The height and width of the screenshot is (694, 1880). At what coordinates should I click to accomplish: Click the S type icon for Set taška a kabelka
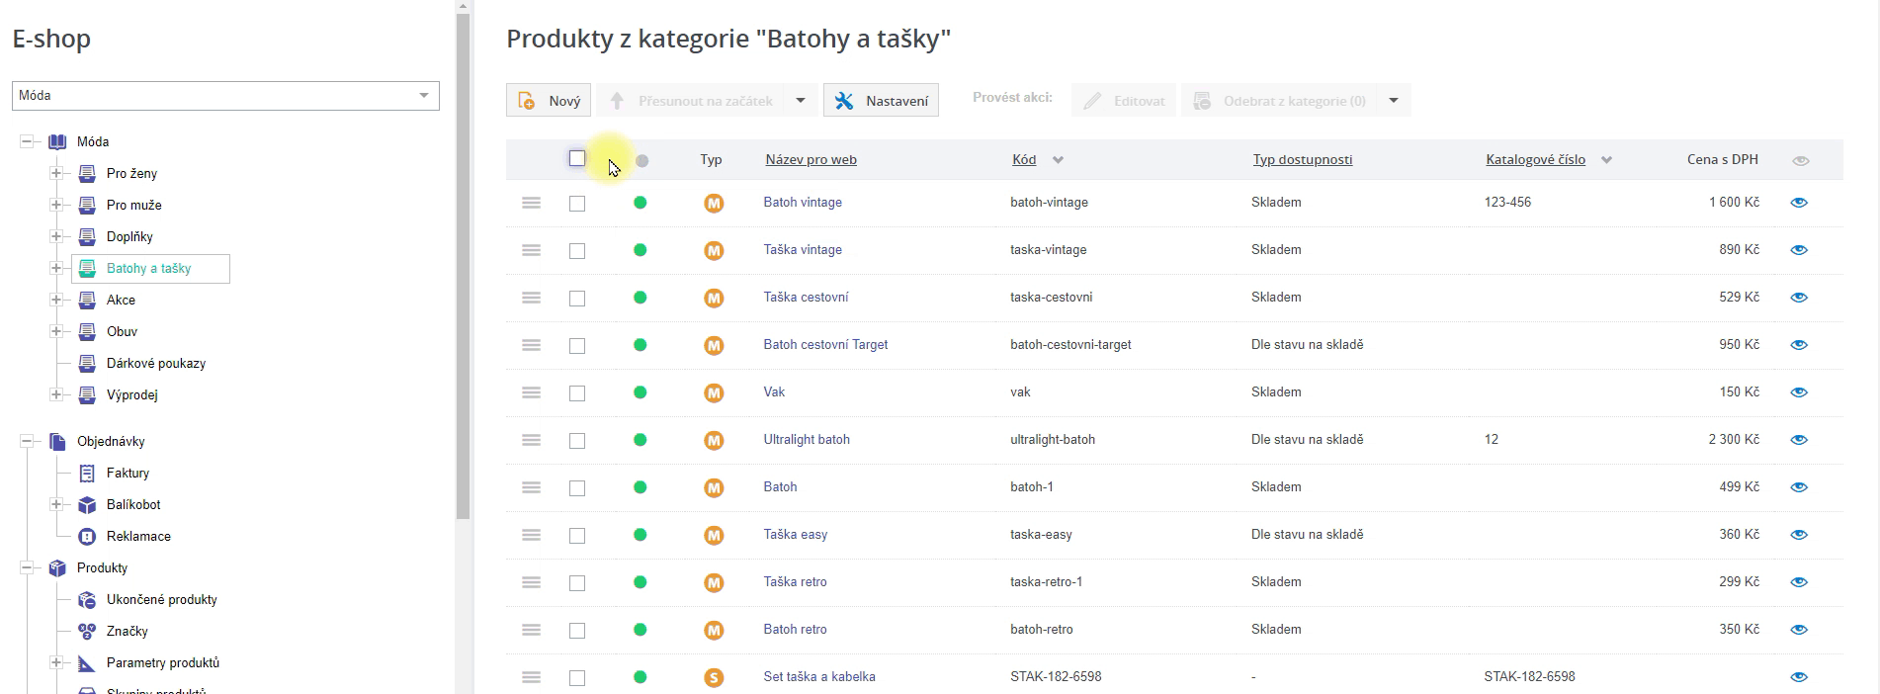tap(714, 678)
